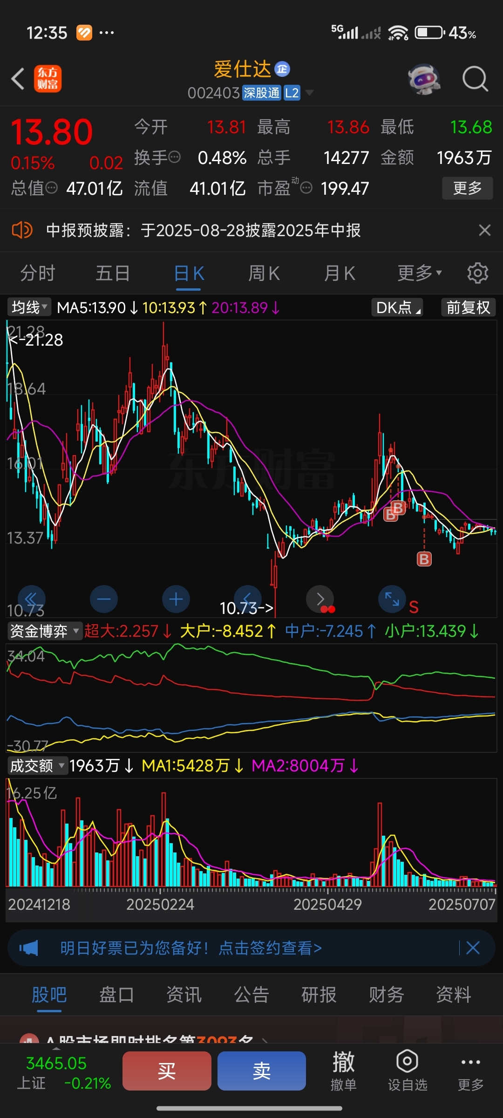This screenshot has width=503, height=1118.
Task: Open 均线 indicator dropdown
Action: (x=29, y=307)
